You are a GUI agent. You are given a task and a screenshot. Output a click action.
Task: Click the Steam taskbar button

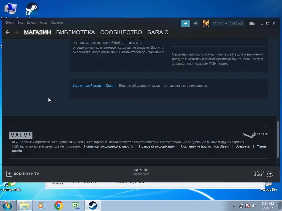pyautogui.click(x=93, y=206)
